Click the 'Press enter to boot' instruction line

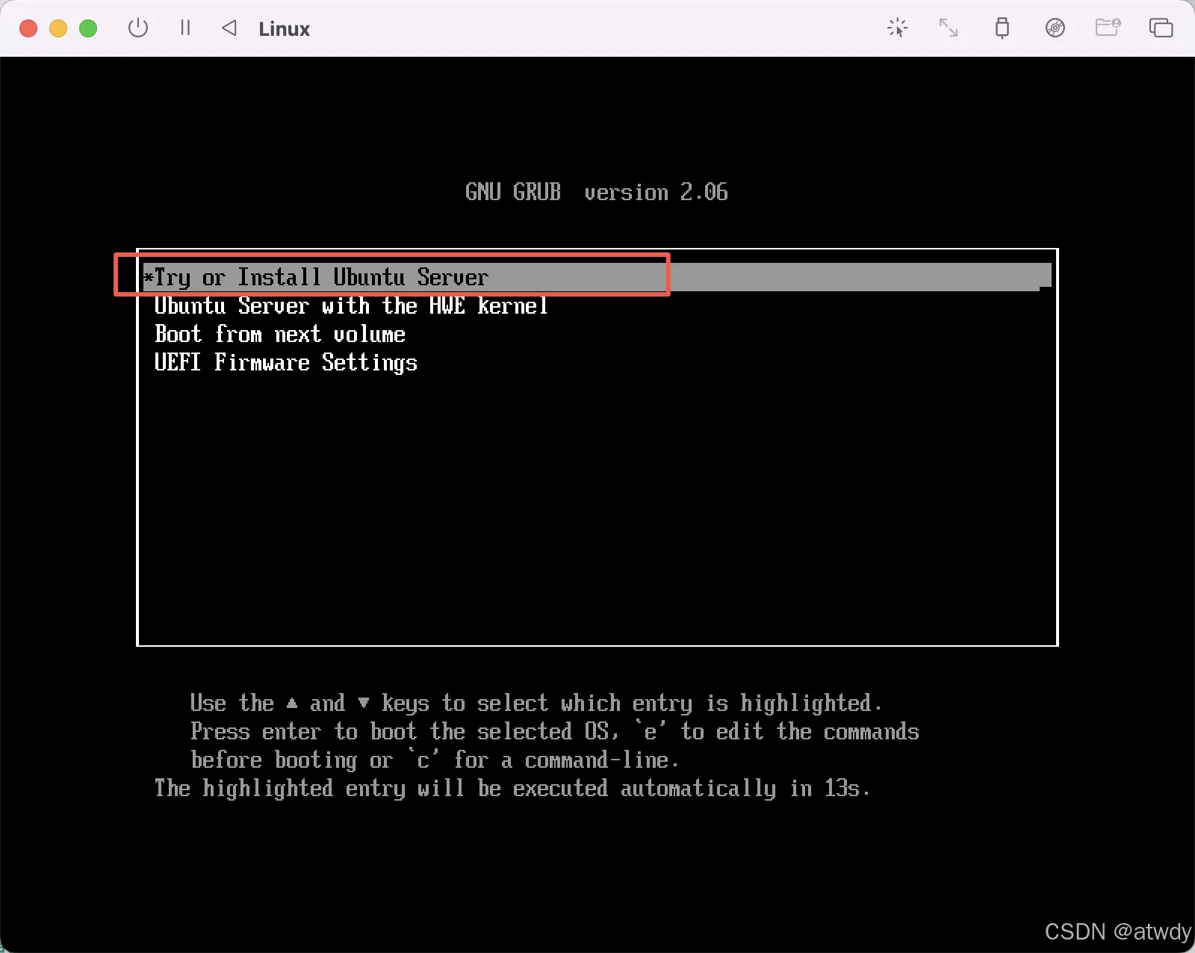pos(555,731)
